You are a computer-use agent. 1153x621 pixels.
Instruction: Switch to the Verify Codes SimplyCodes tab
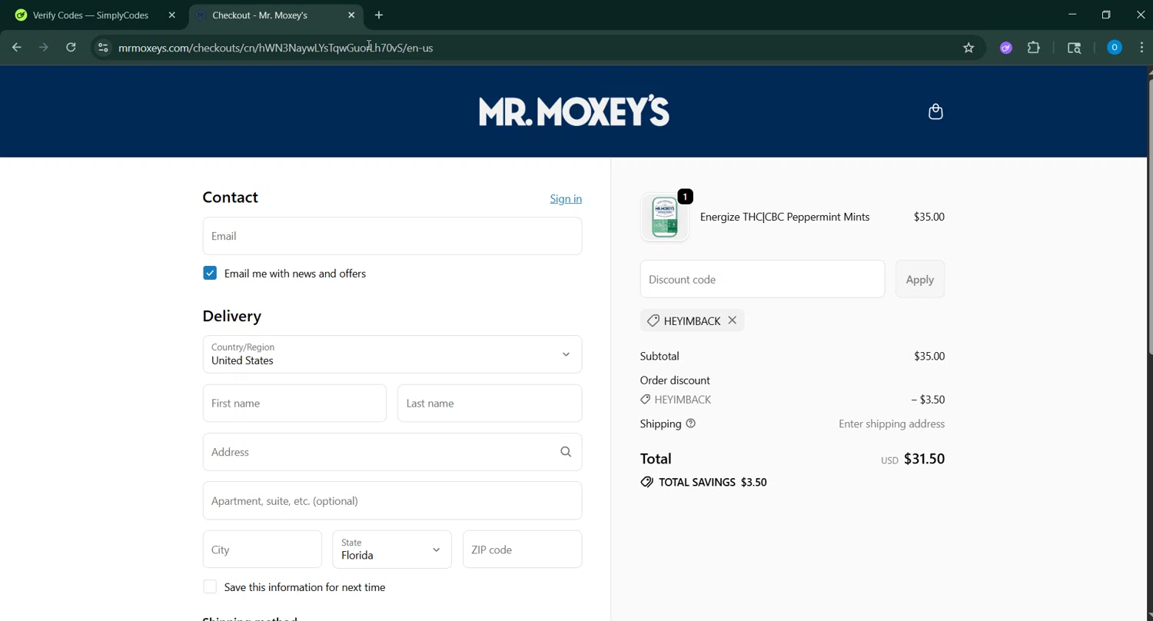point(91,15)
